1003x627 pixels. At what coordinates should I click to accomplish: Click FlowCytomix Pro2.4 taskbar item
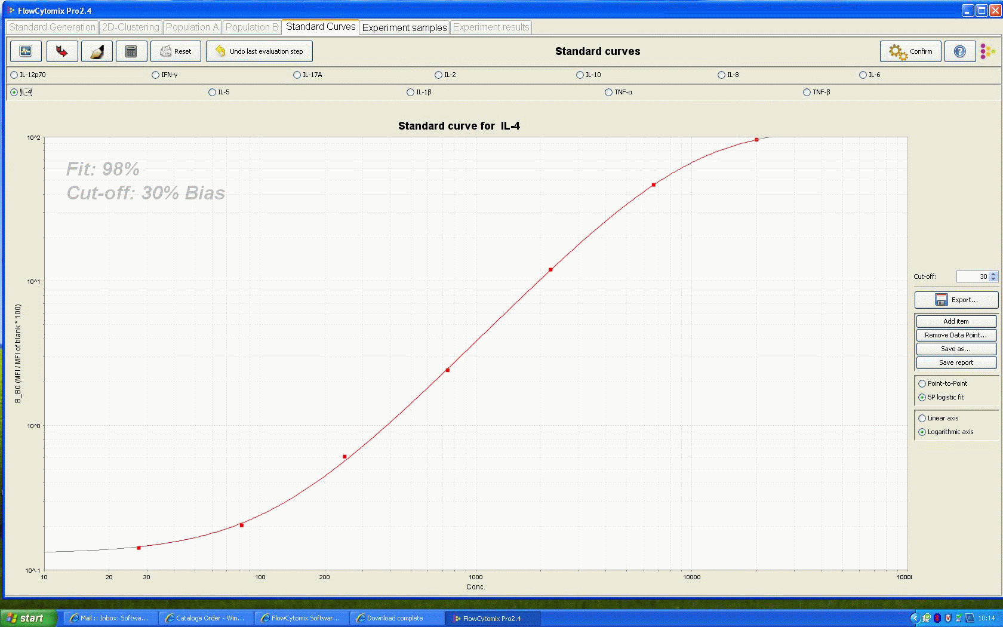click(x=493, y=618)
